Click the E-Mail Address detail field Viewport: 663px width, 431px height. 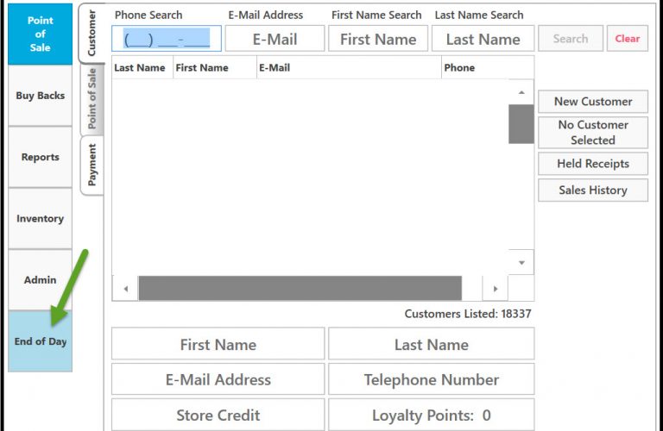point(218,379)
